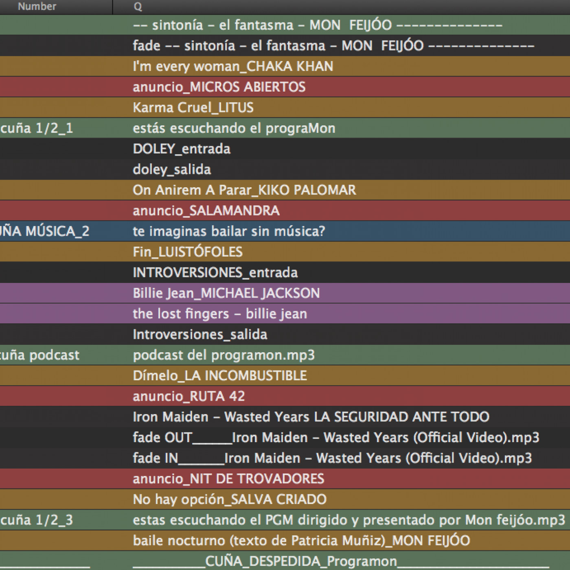Select On Anirem A Parar_KIKO PALOMAR cue
This screenshot has width=570, height=570.
[x=244, y=190]
